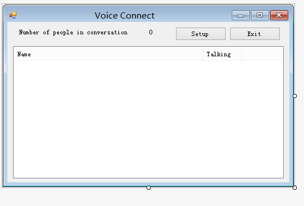Click the Exit button

pos(255,34)
